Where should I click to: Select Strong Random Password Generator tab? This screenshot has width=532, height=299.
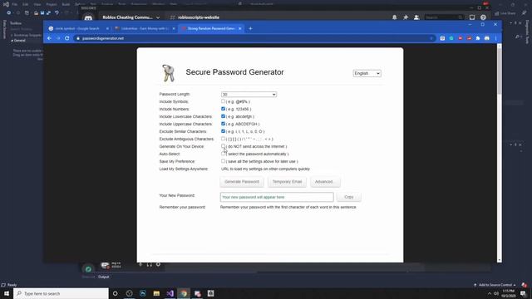tap(210, 28)
